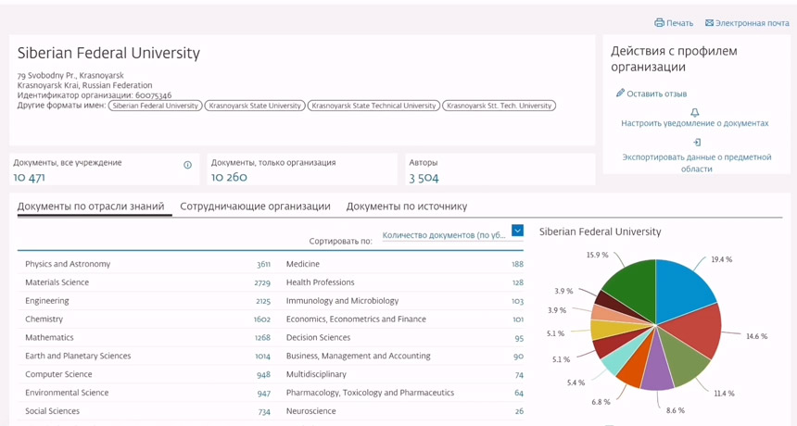The width and height of the screenshot is (797, 426).
Task: Click the Medicine row label
Action: point(303,264)
